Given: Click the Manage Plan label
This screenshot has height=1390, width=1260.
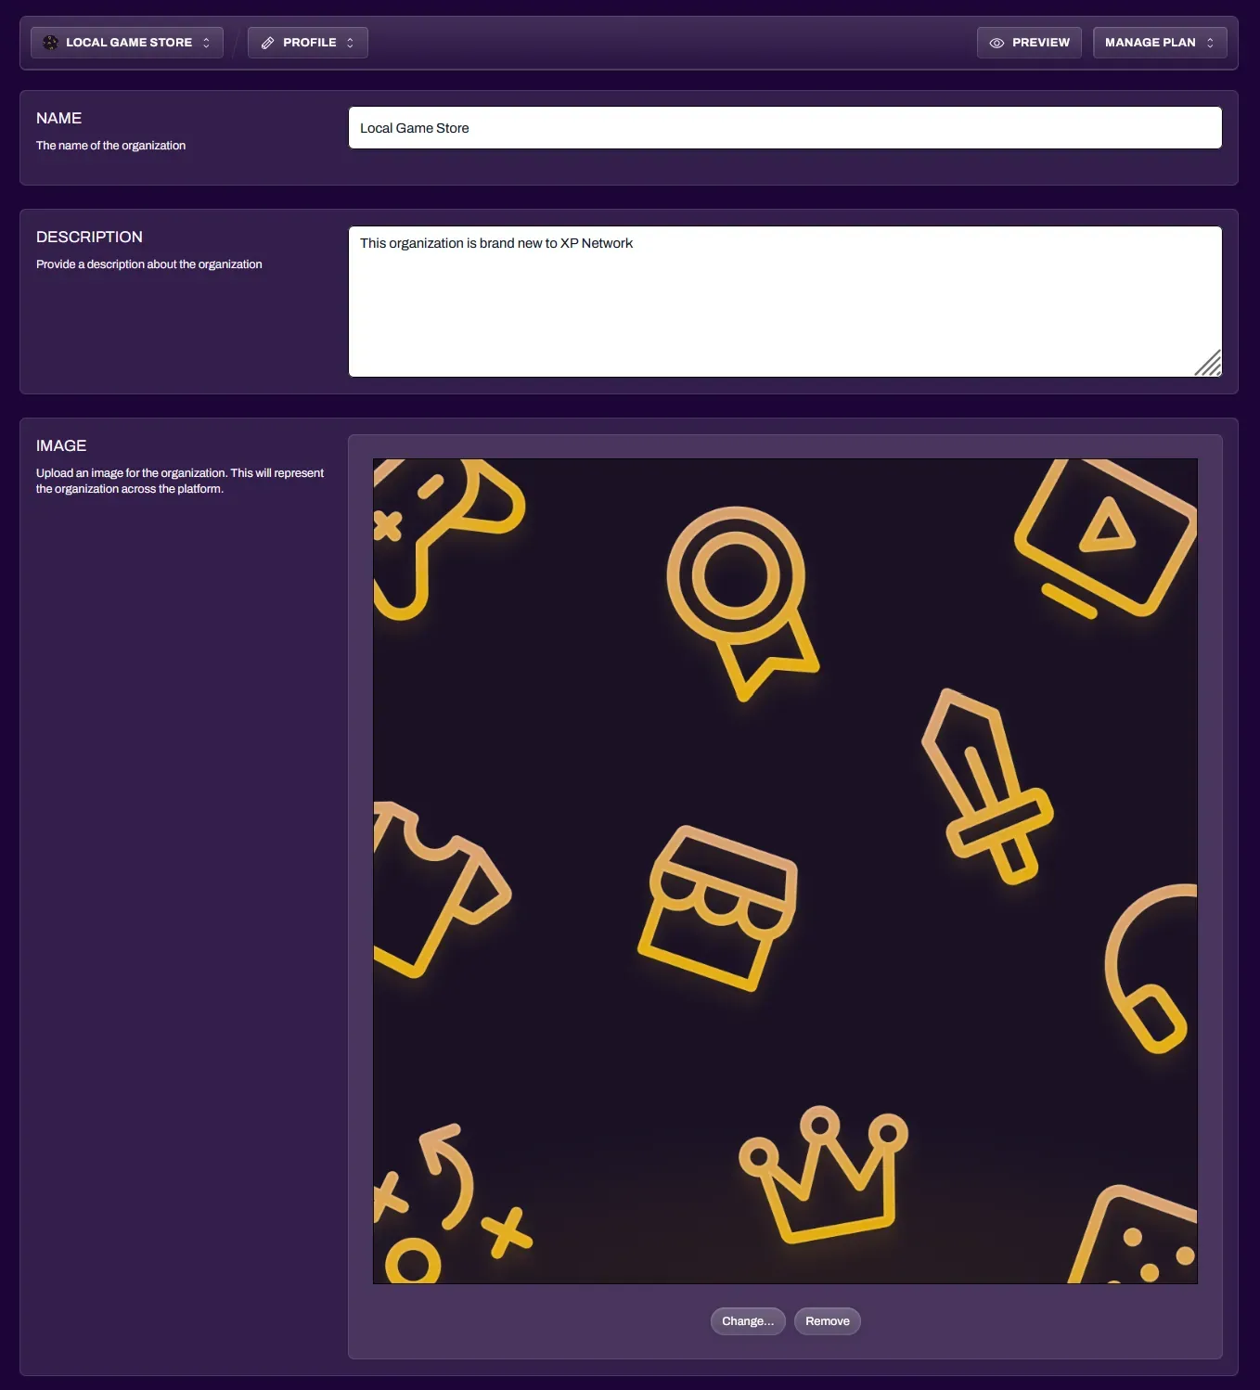Looking at the screenshot, I should pos(1150,43).
